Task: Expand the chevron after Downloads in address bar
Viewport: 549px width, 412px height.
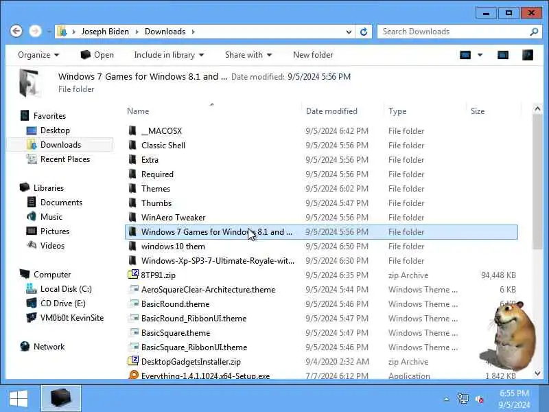Action: (x=194, y=32)
